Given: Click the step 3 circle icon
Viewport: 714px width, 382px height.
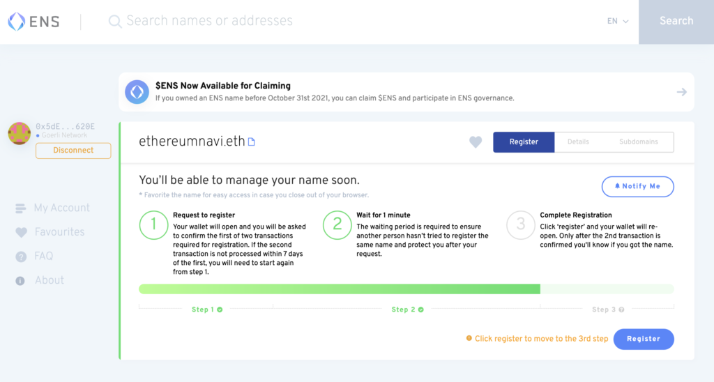Looking at the screenshot, I should 520,225.
